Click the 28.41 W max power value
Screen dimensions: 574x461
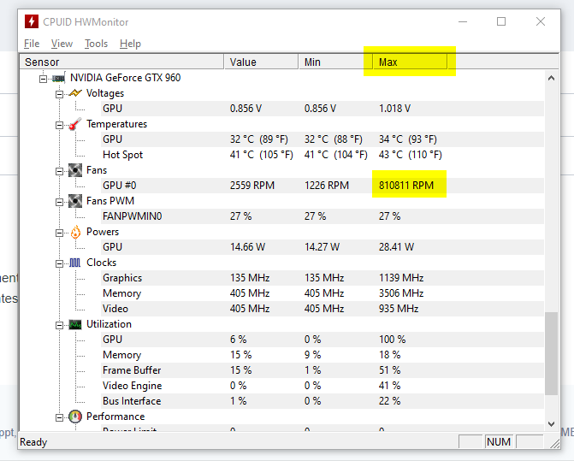(x=396, y=247)
